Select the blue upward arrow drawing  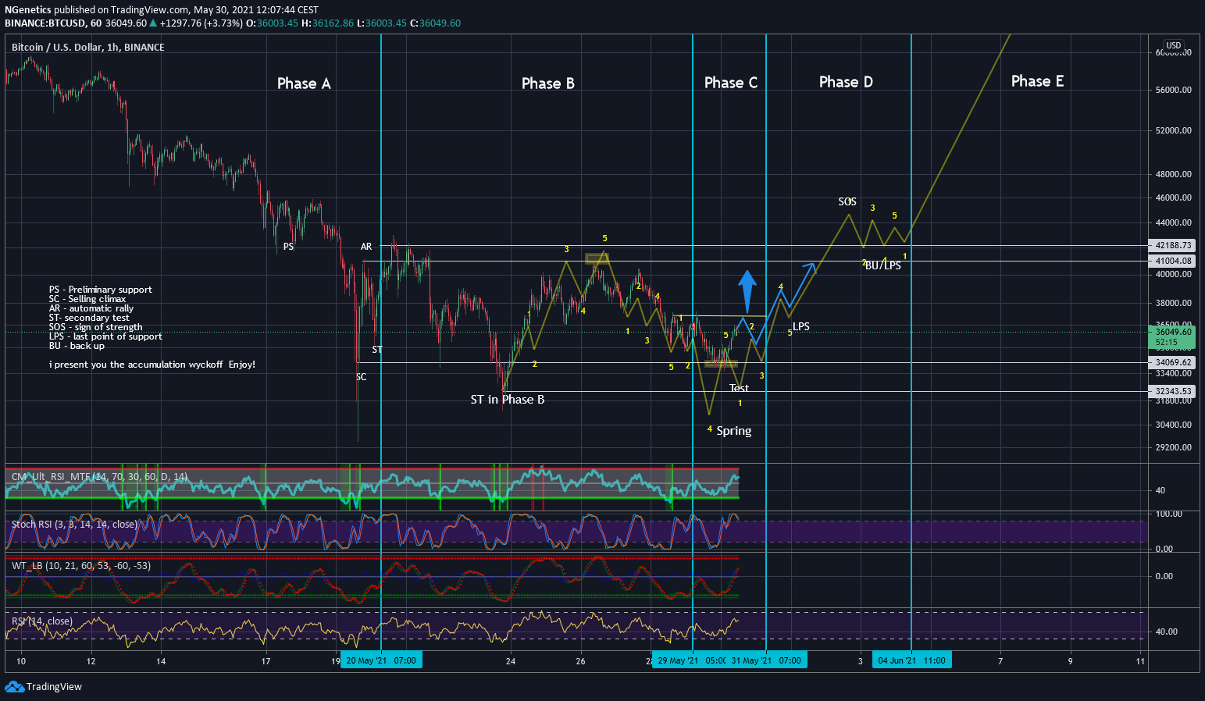click(747, 291)
